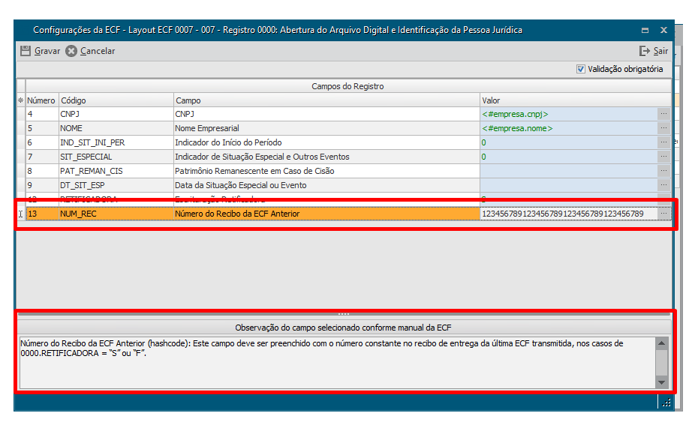Click ellipsis button for NUM_REC row
The width and height of the screenshot is (695, 425).
tap(663, 214)
